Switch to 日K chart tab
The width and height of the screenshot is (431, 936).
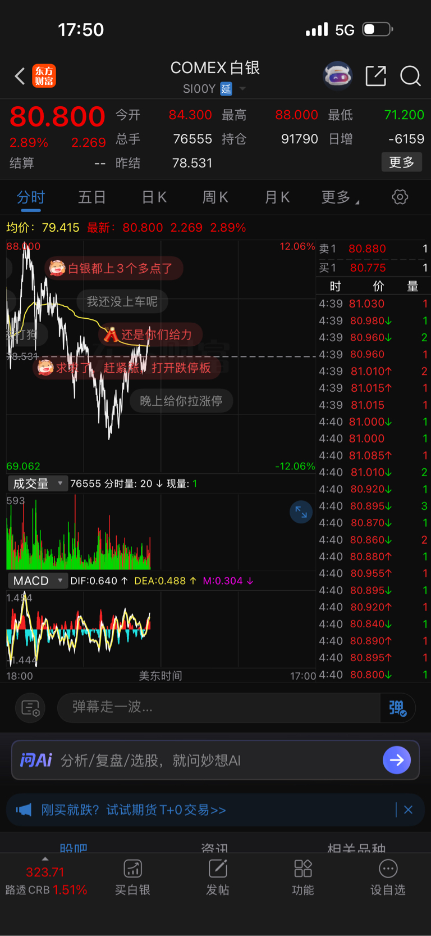click(154, 197)
